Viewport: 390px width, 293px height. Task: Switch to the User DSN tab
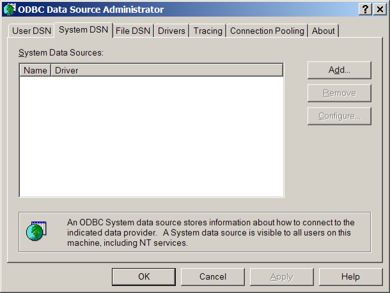click(x=31, y=31)
